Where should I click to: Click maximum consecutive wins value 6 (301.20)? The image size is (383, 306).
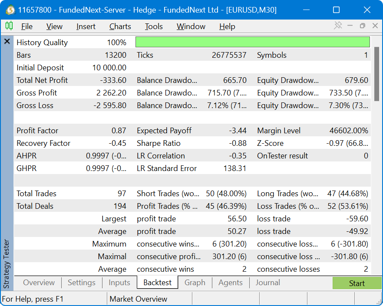click(229, 244)
